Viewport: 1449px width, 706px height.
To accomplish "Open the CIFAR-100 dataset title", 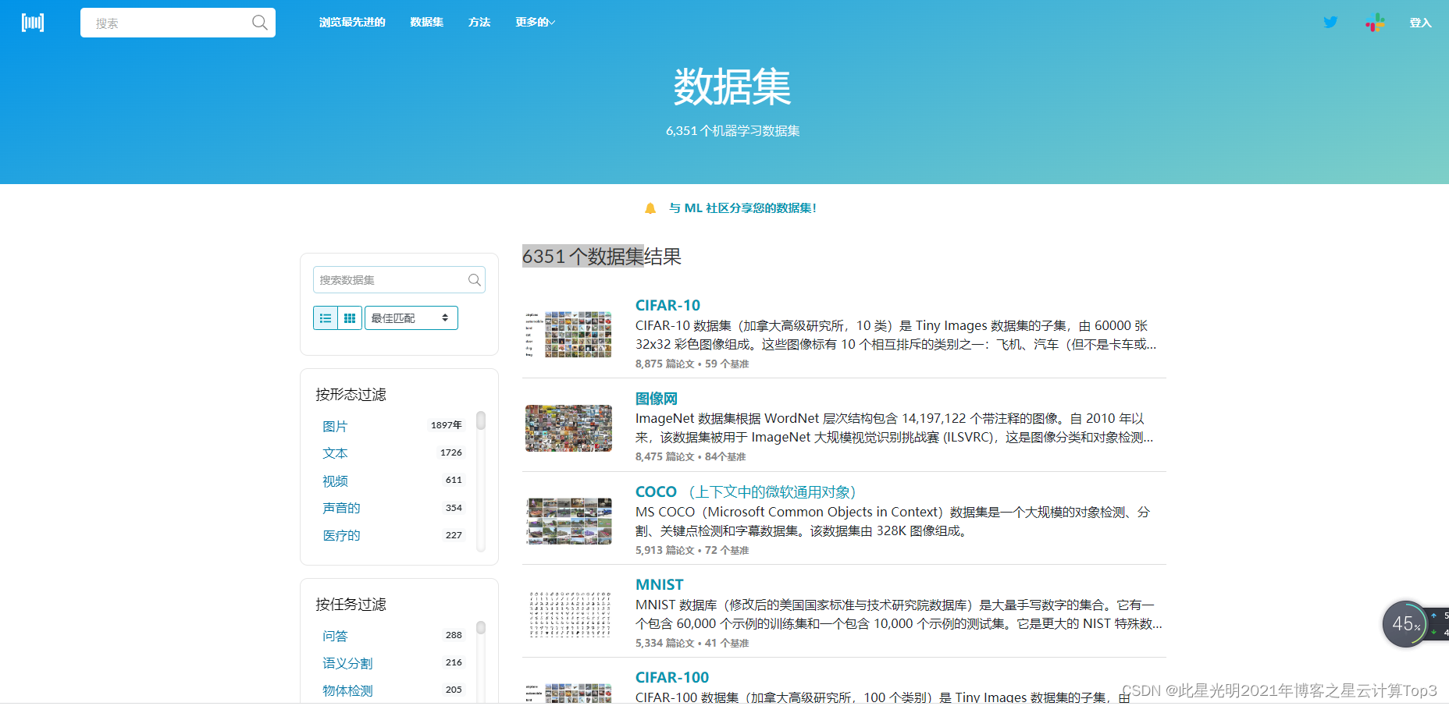I will tap(671, 677).
